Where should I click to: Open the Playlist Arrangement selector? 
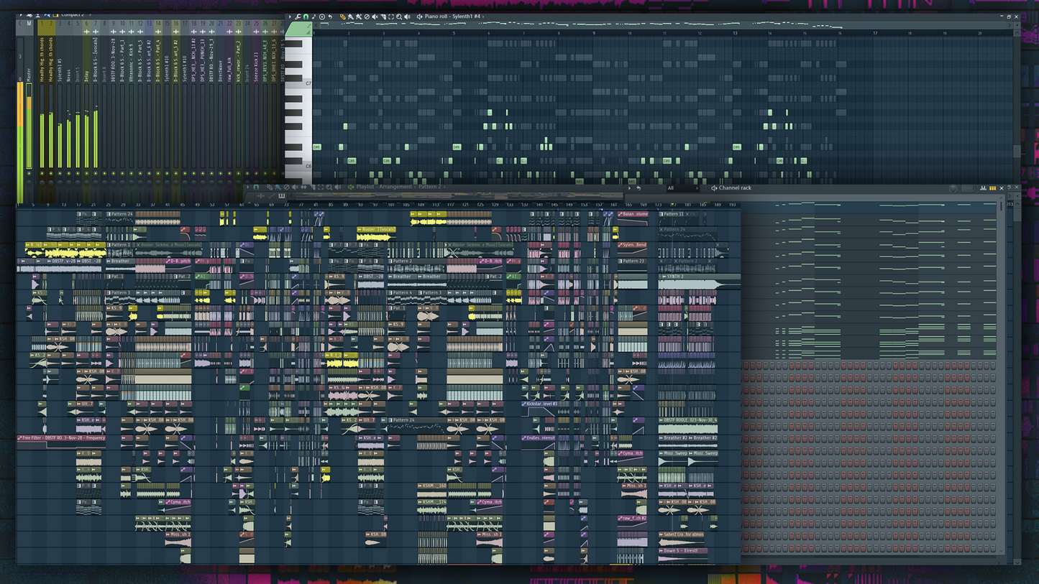(x=395, y=187)
